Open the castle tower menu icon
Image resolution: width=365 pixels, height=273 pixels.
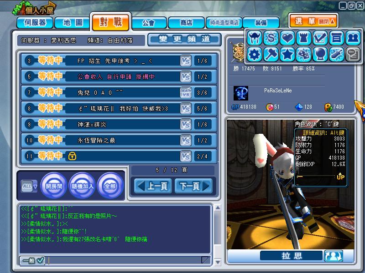point(304,38)
